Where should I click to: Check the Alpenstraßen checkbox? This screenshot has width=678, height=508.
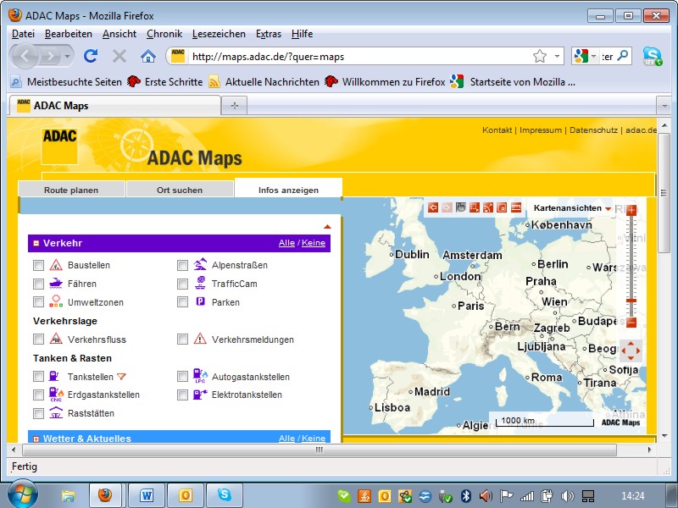point(182,265)
